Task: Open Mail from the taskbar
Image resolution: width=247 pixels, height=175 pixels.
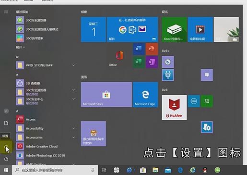Action: (x=168, y=170)
